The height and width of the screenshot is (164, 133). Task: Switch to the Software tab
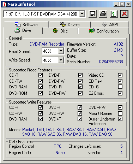(26, 24)
